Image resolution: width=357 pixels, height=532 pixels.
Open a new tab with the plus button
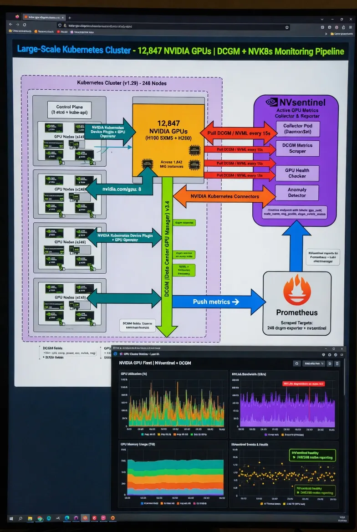[x=70, y=18]
